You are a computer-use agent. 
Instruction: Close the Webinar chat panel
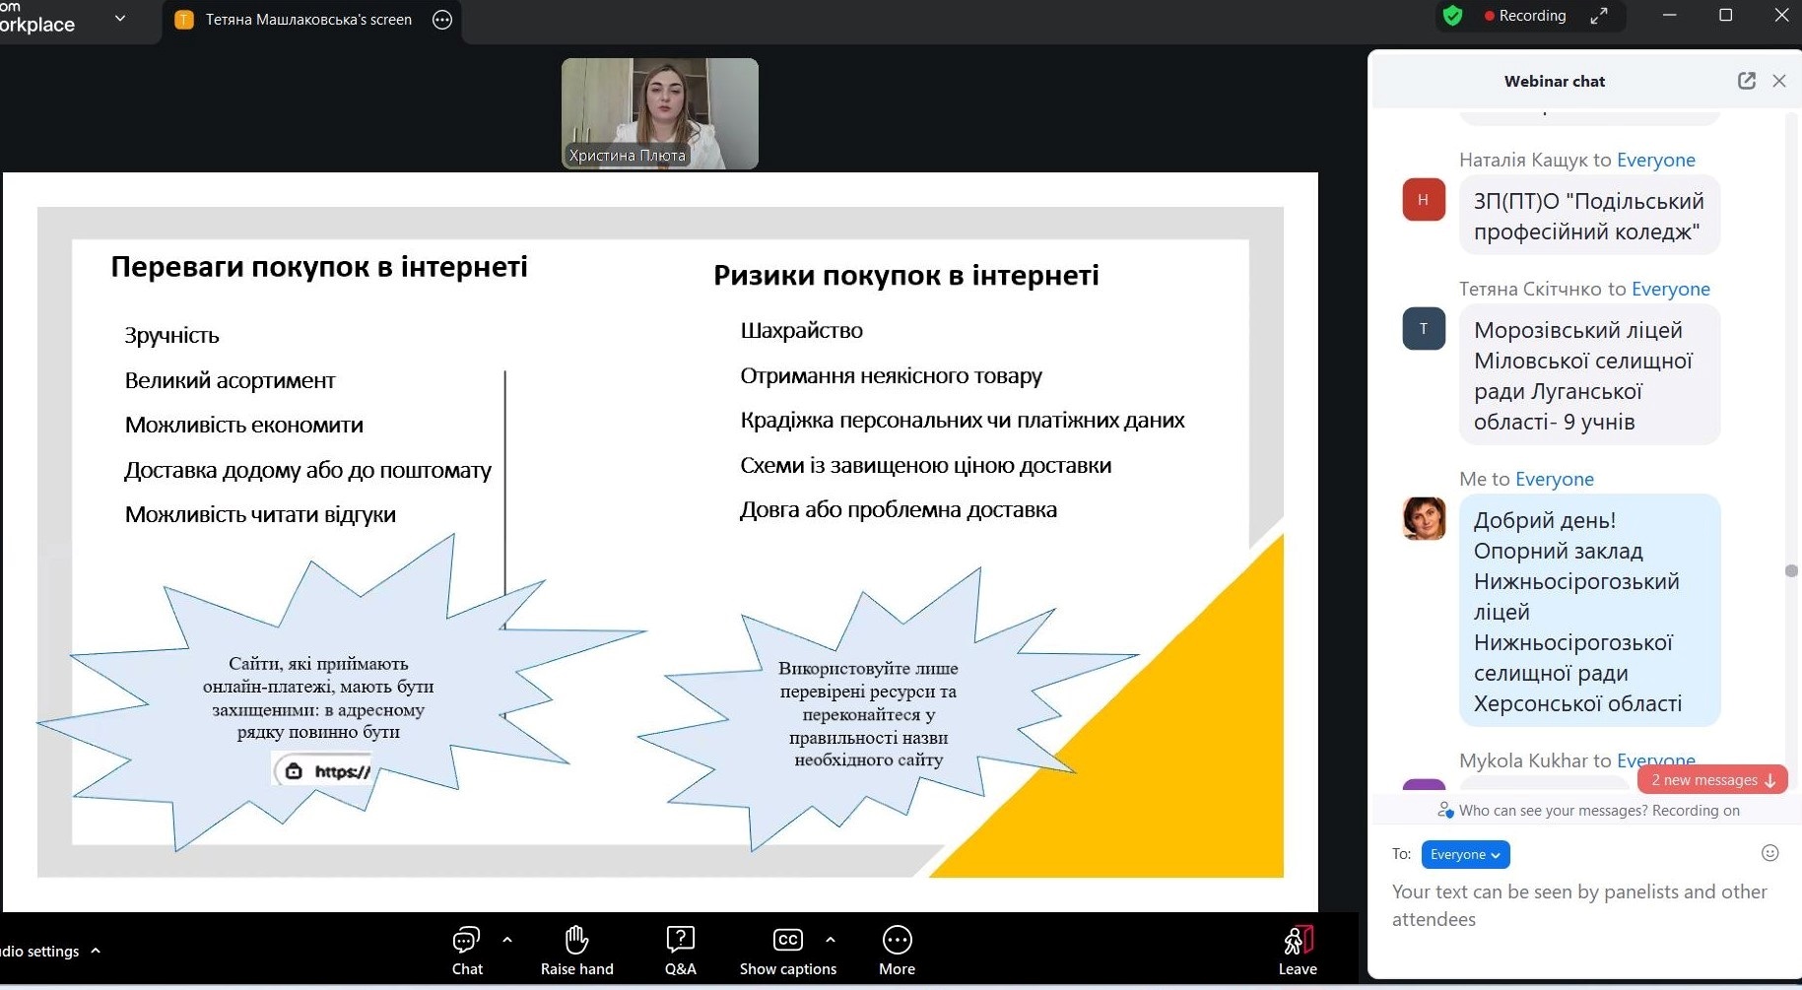[x=1779, y=81]
